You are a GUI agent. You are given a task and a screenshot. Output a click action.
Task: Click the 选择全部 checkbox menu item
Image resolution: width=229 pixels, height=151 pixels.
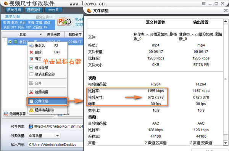tap(47, 67)
